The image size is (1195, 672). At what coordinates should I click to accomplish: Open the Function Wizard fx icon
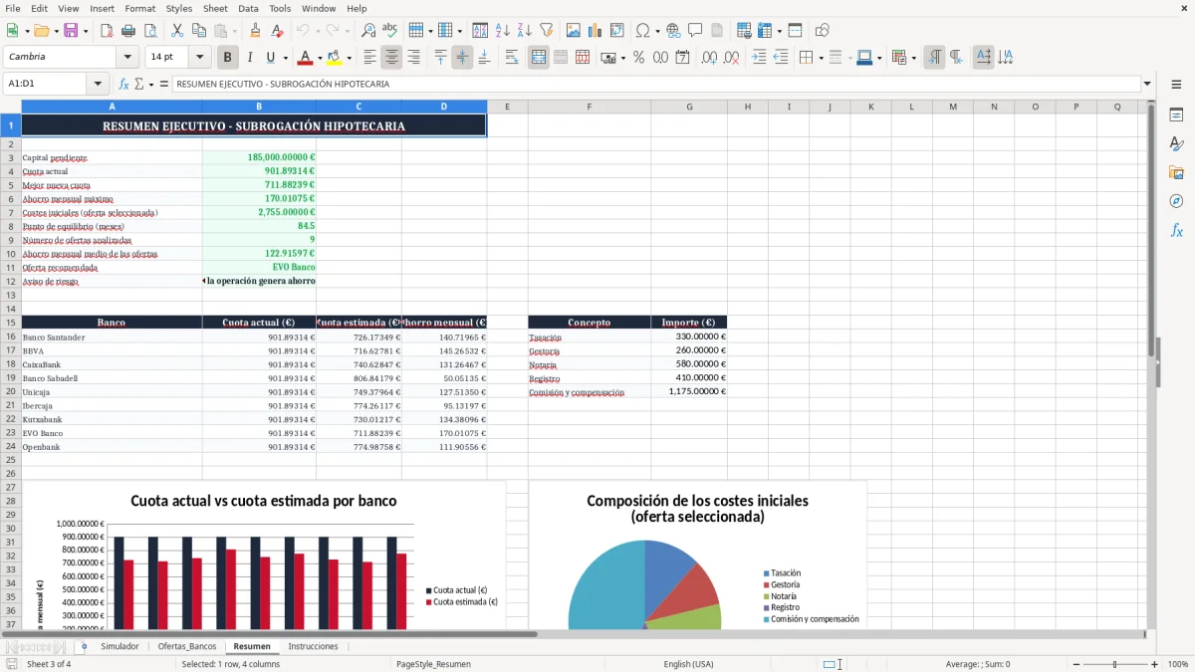[x=123, y=84]
